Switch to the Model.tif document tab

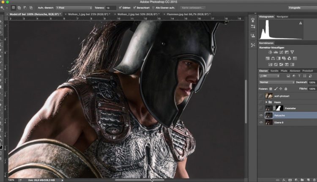point(36,14)
